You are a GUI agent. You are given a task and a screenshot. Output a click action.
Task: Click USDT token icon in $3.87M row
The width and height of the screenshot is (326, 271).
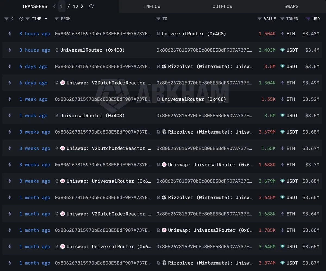coord(282,263)
